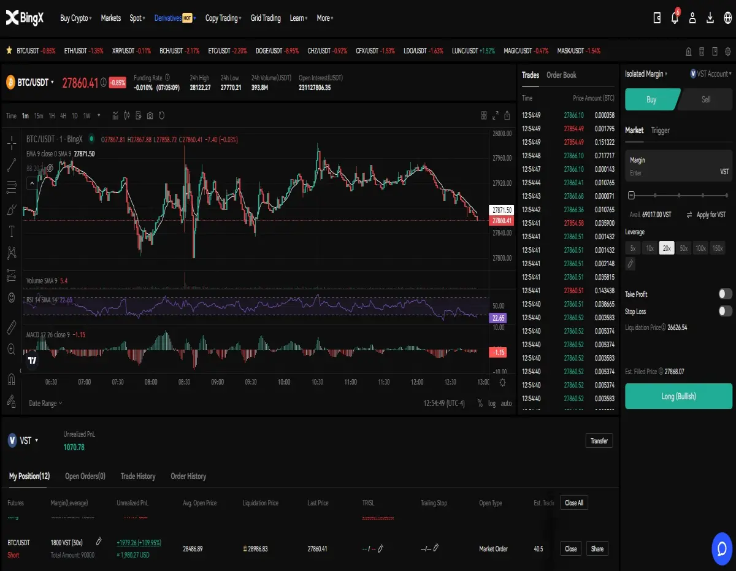
Task: Open notifications bell in header
Action: coord(675,18)
